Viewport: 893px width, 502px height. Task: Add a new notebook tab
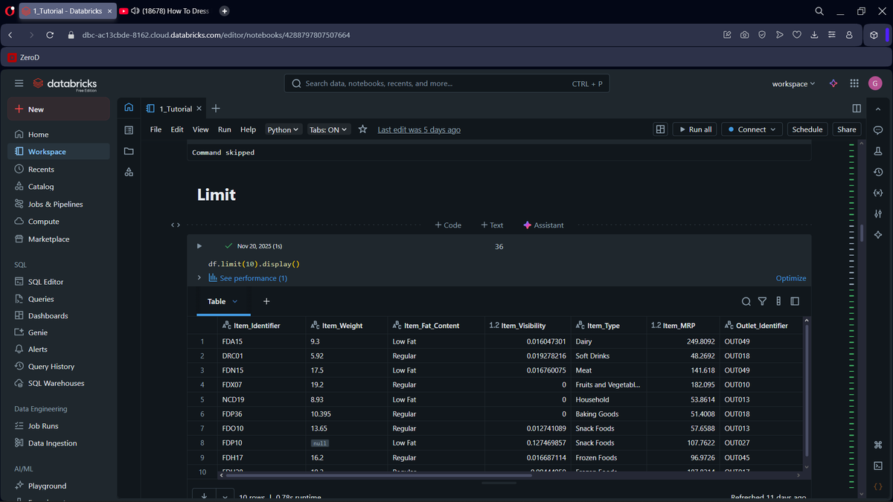216,109
